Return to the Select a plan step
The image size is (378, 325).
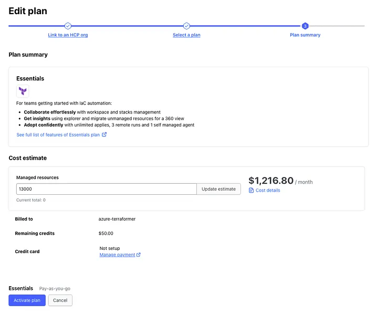pyautogui.click(x=186, y=35)
